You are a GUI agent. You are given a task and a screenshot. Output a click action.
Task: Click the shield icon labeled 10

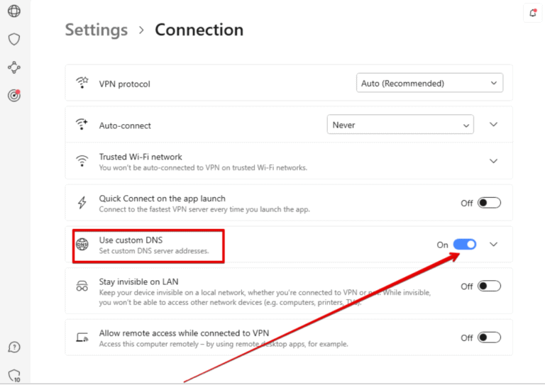point(14,375)
